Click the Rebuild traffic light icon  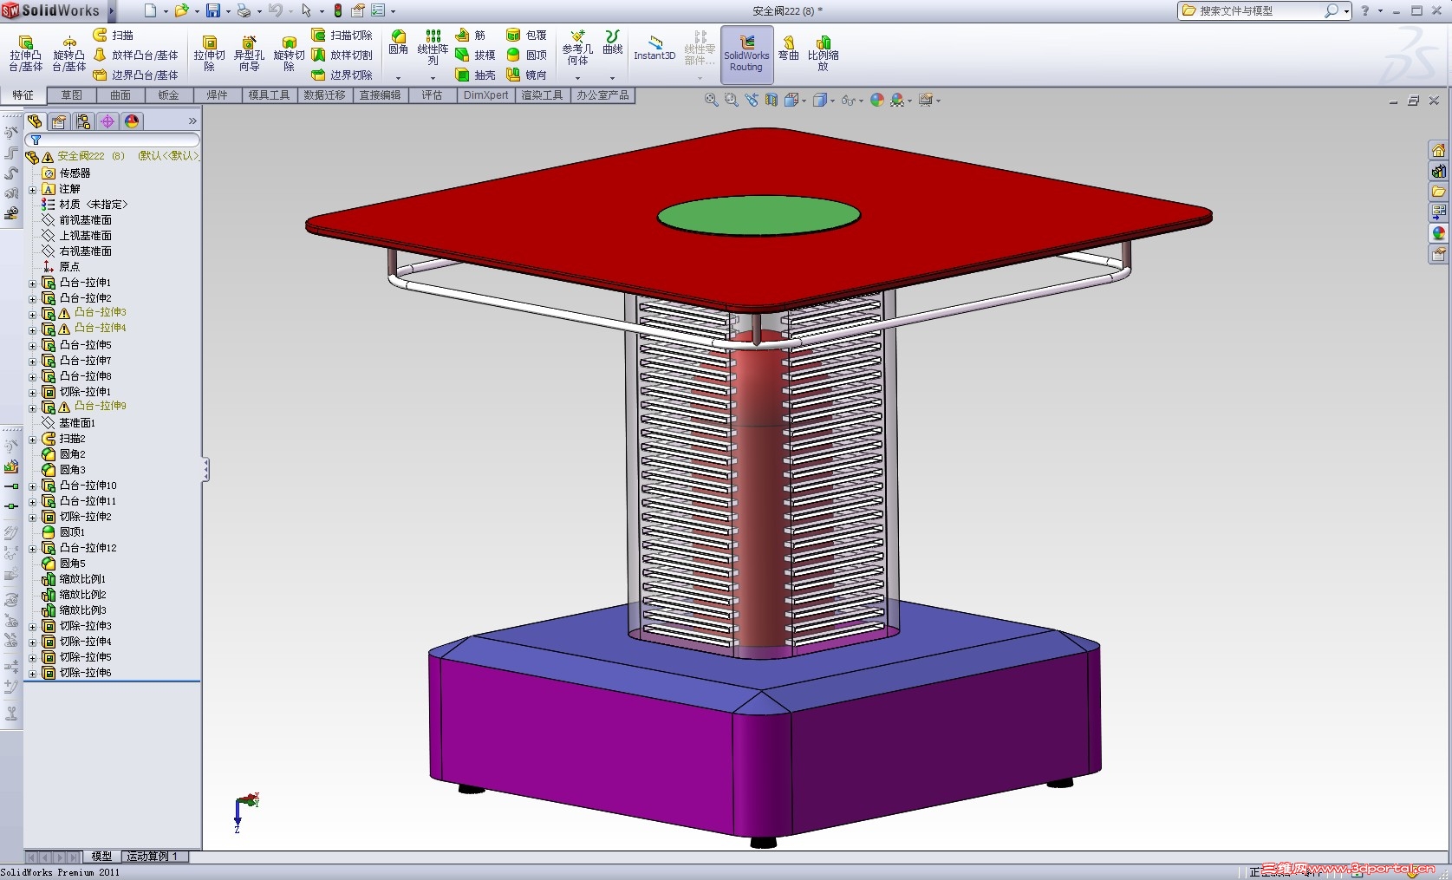(x=338, y=10)
